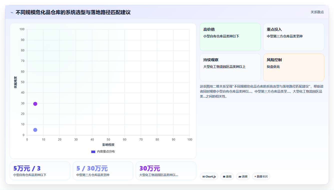Select the 数据卡片 tag
334x190 pixels.
pos(261,177)
